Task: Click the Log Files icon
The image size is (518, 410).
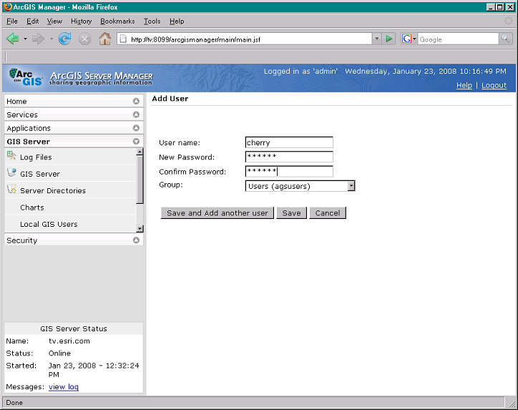Action: 11,155
